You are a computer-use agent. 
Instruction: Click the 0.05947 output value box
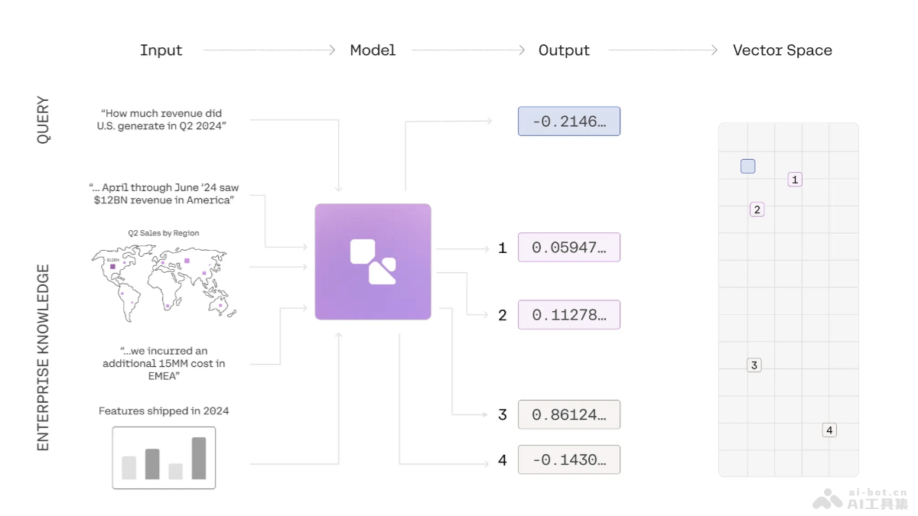[568, 248]
